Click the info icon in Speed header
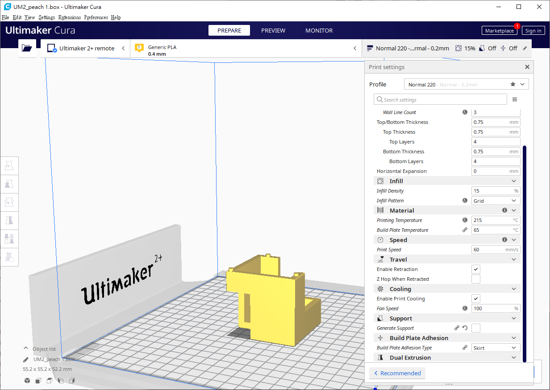 (x=505, y=240)
